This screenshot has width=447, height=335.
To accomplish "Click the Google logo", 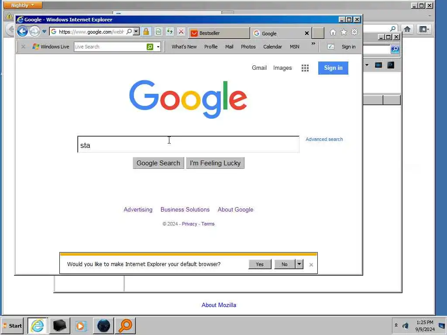I will [x=188, y=99].
